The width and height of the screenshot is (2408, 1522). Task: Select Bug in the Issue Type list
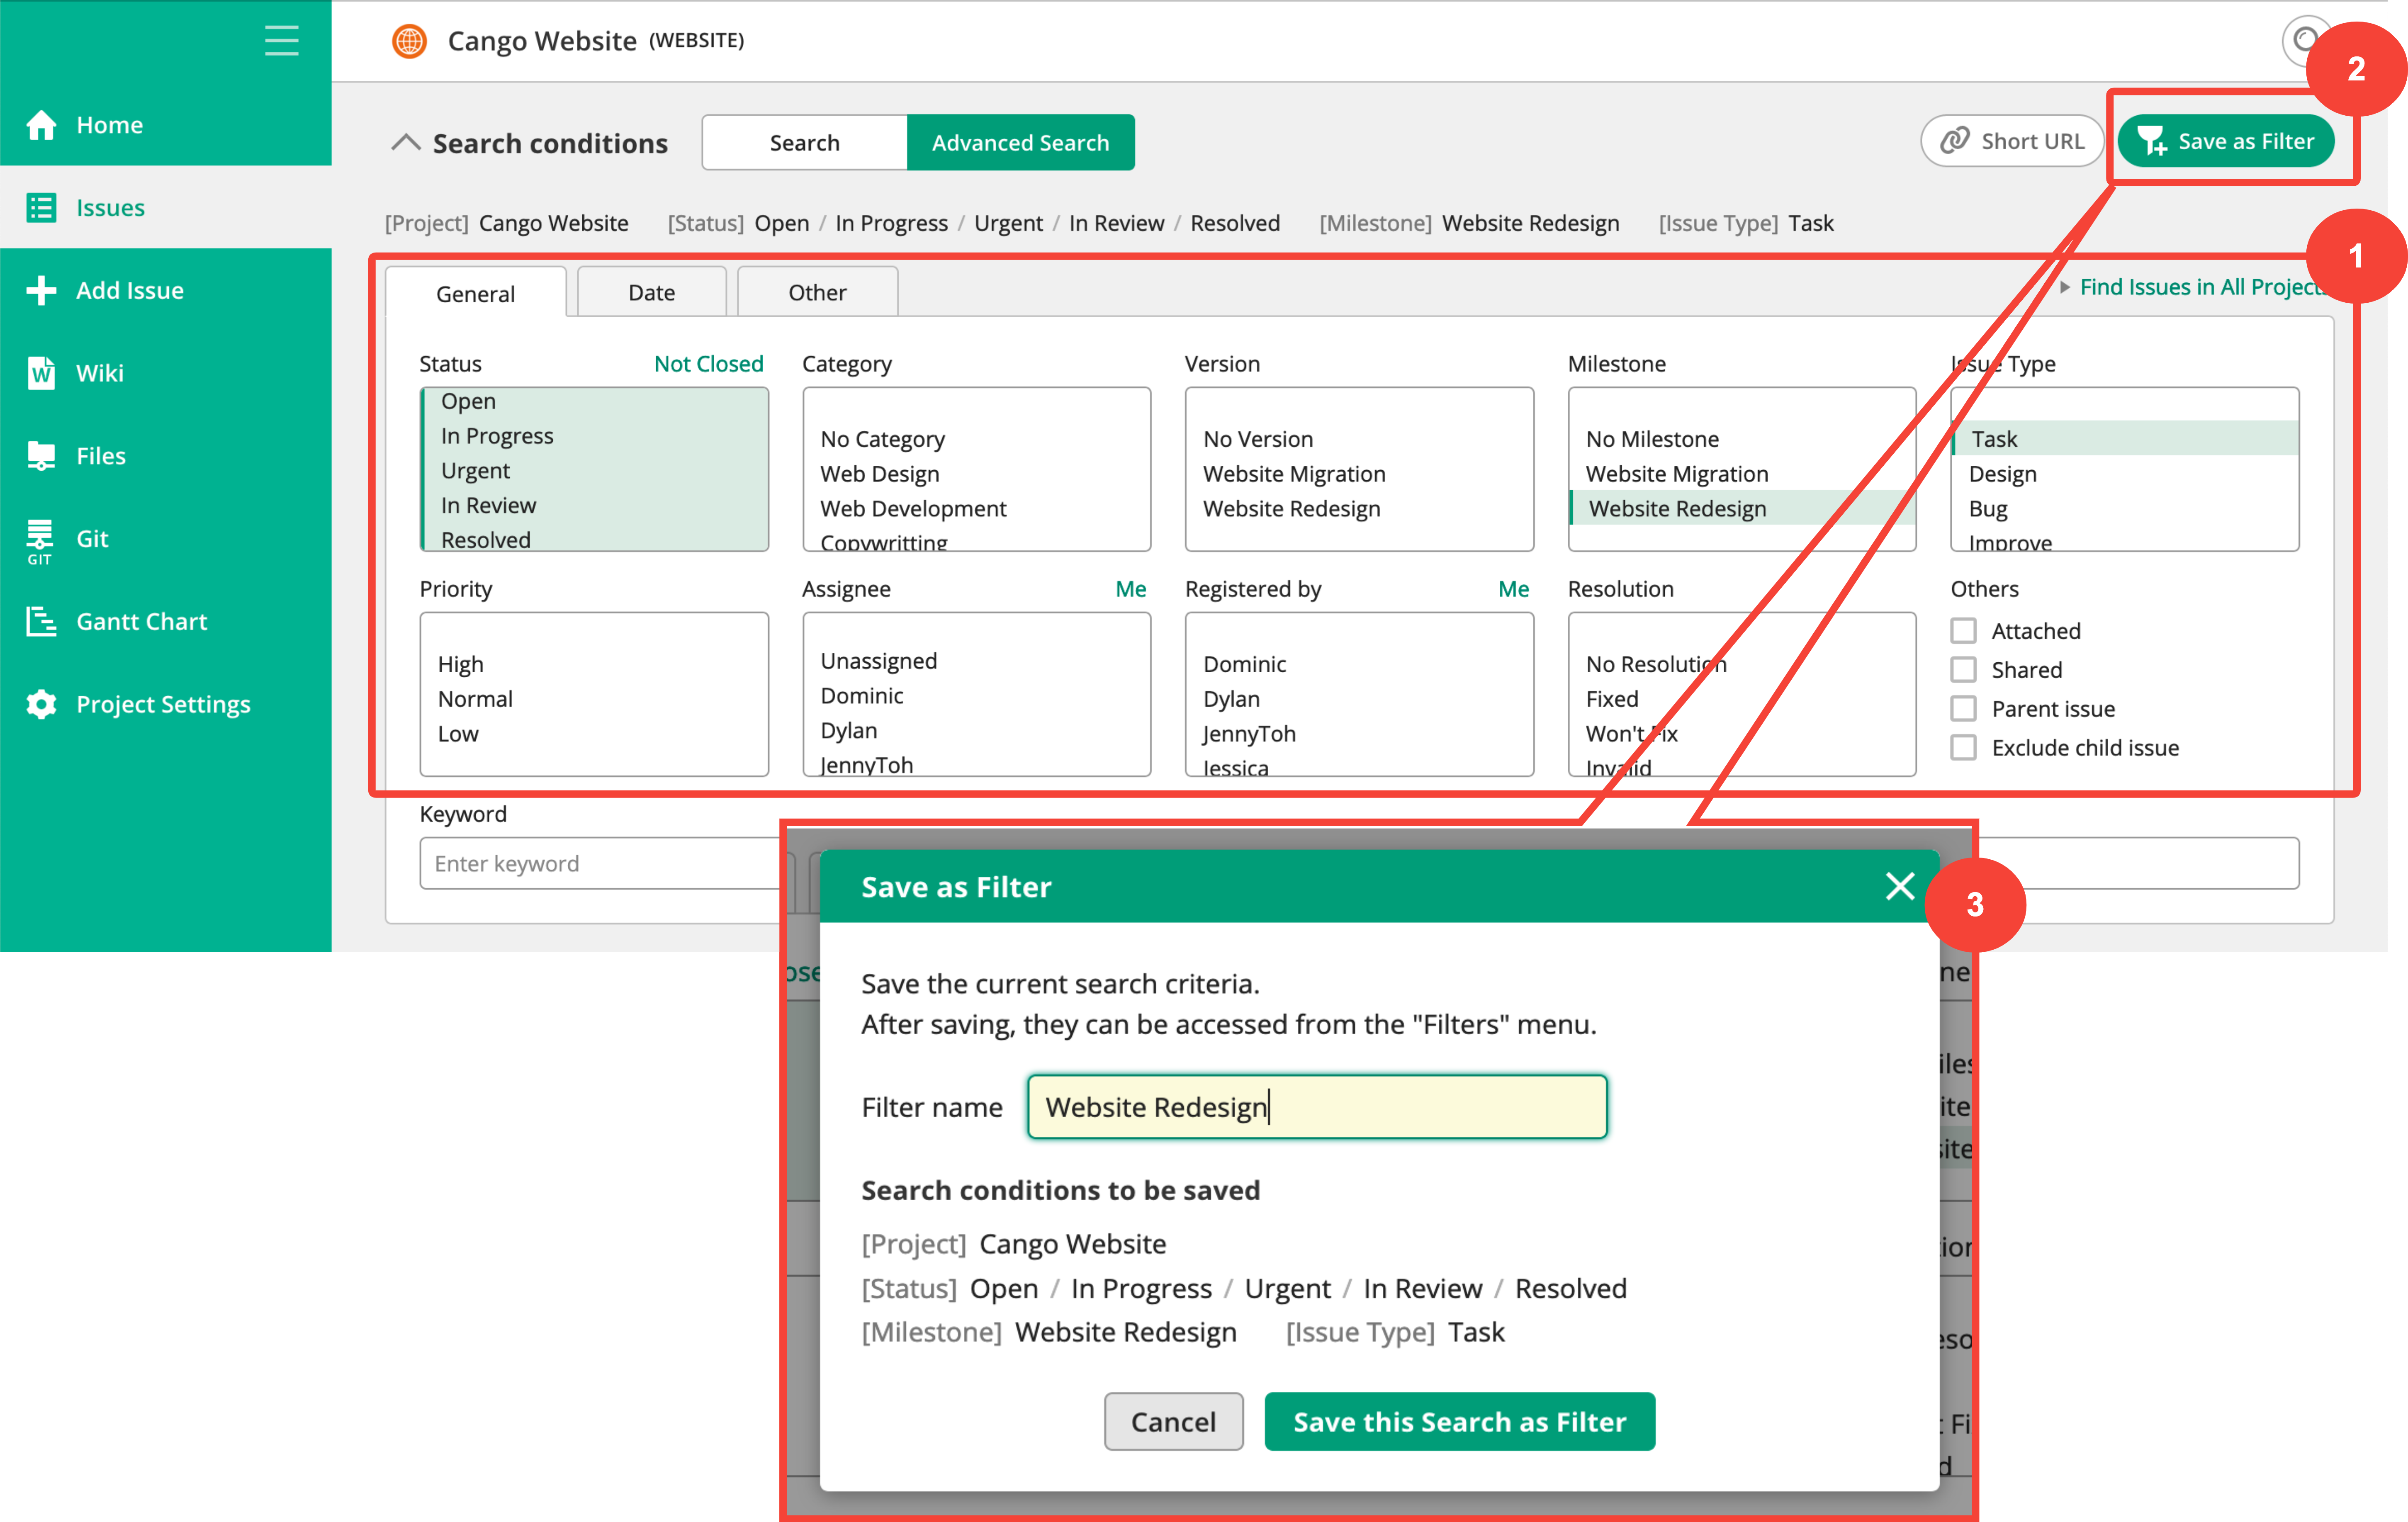(2125, 509)
